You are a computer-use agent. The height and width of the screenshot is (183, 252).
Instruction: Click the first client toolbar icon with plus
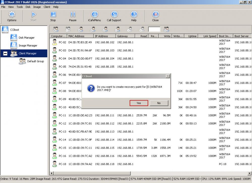56,29
